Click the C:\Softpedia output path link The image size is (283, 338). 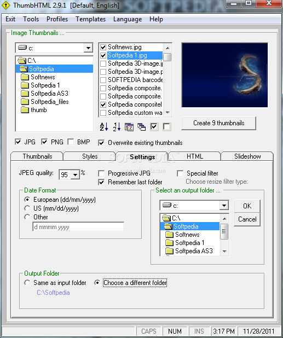(x=53, y=293)
